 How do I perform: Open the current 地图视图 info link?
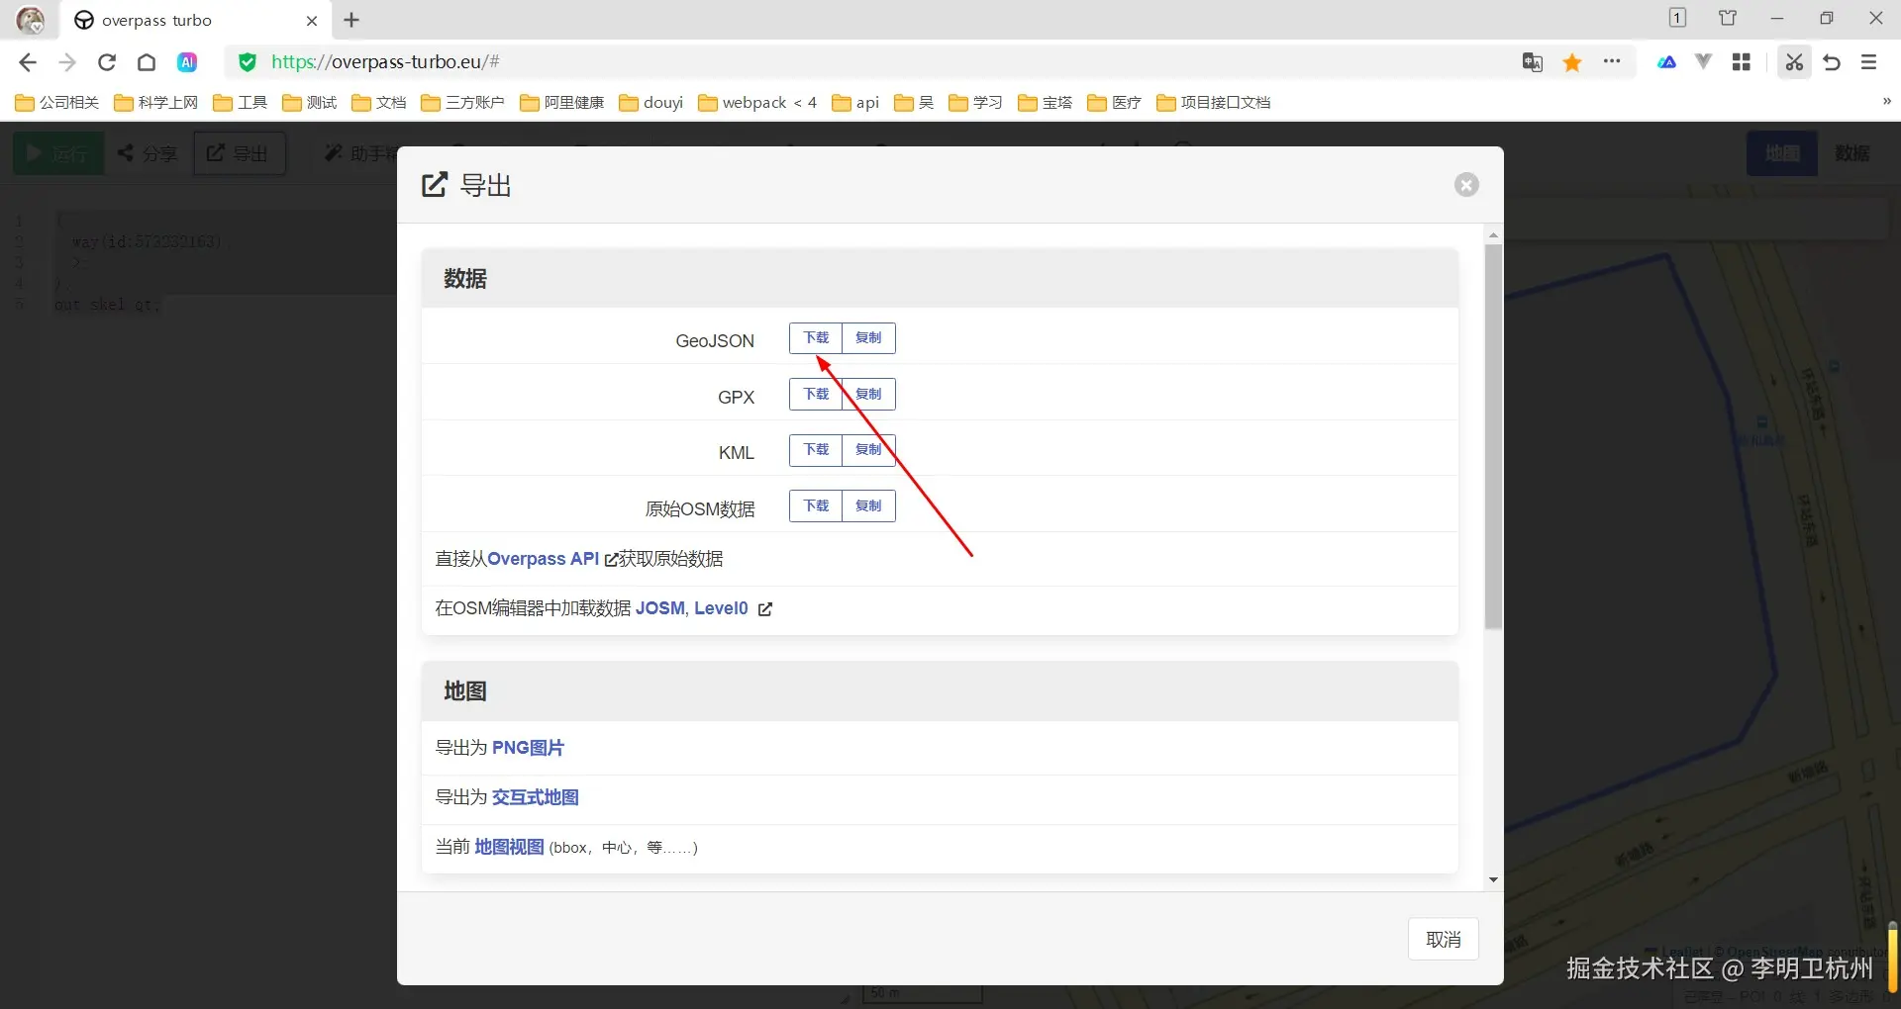(509, 847)
